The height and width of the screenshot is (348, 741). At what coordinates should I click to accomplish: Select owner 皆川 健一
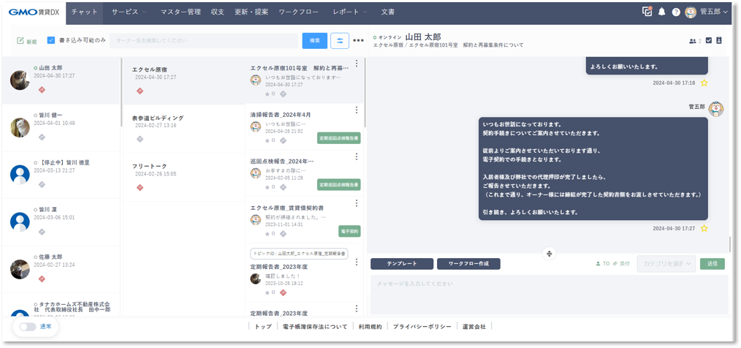pyautogui.click(x=61, y=128)
